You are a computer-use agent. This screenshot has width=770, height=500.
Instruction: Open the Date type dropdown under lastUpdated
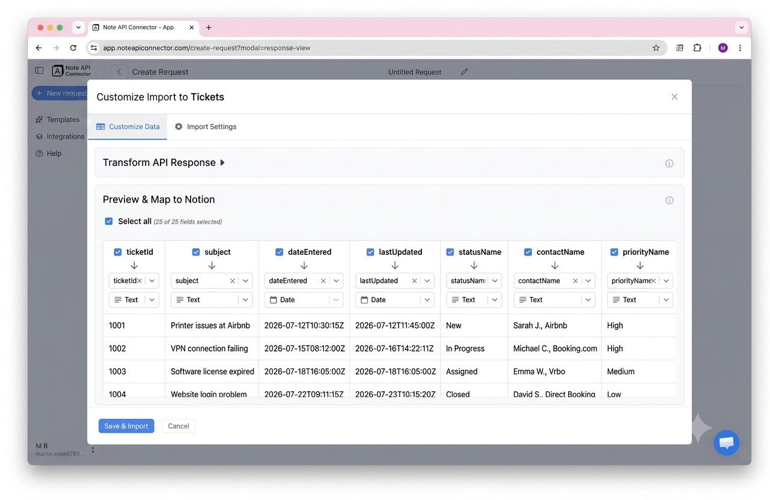pyautogui.click(x=394, y=300)
